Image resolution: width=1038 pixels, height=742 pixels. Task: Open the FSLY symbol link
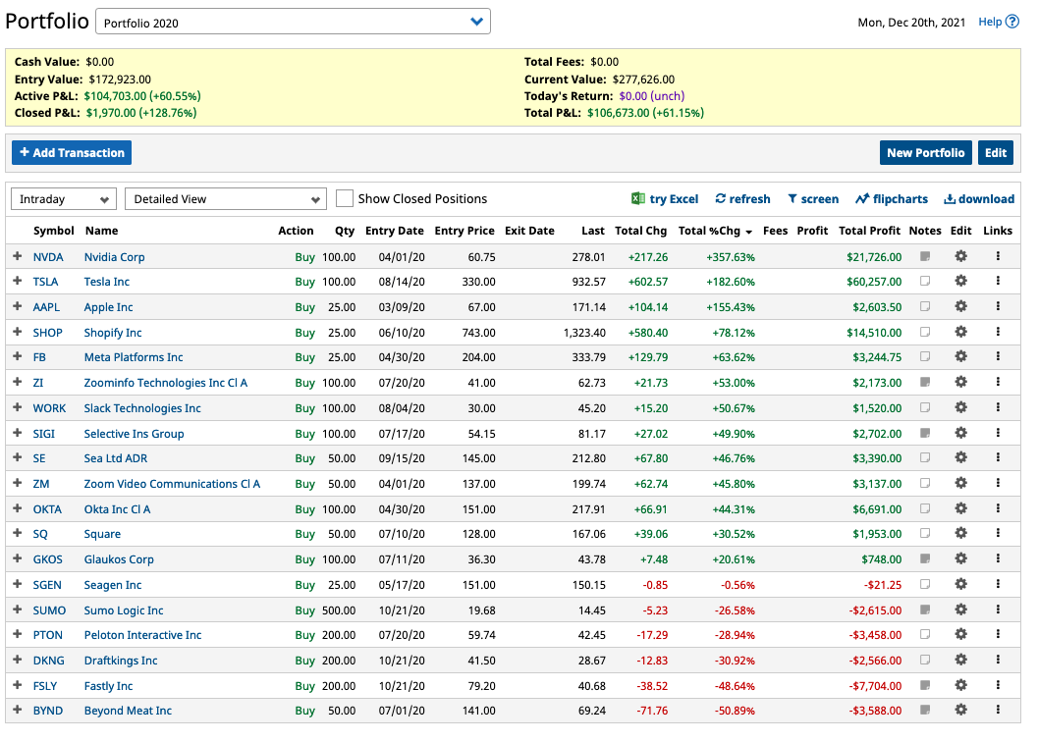point(45,686)
